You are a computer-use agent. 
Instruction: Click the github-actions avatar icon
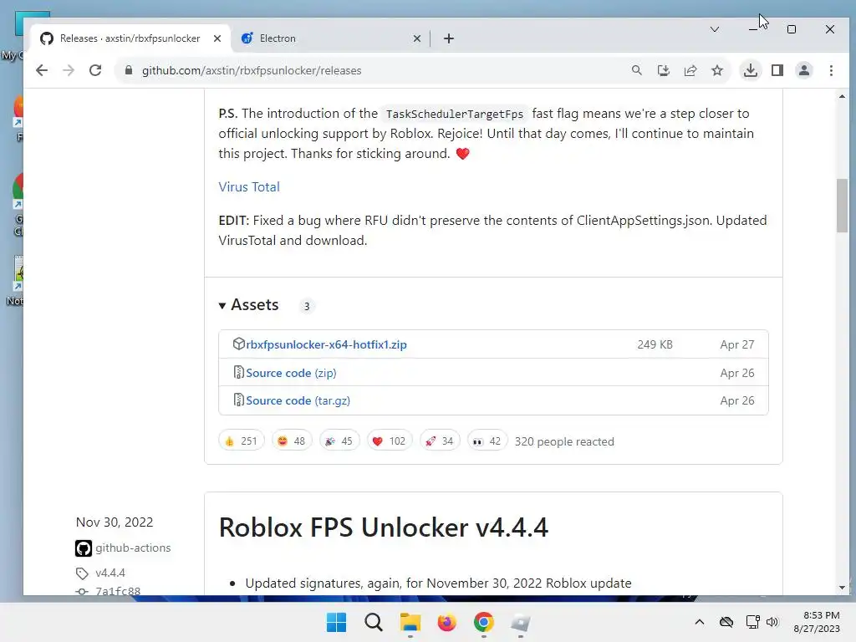coord(84,548)
